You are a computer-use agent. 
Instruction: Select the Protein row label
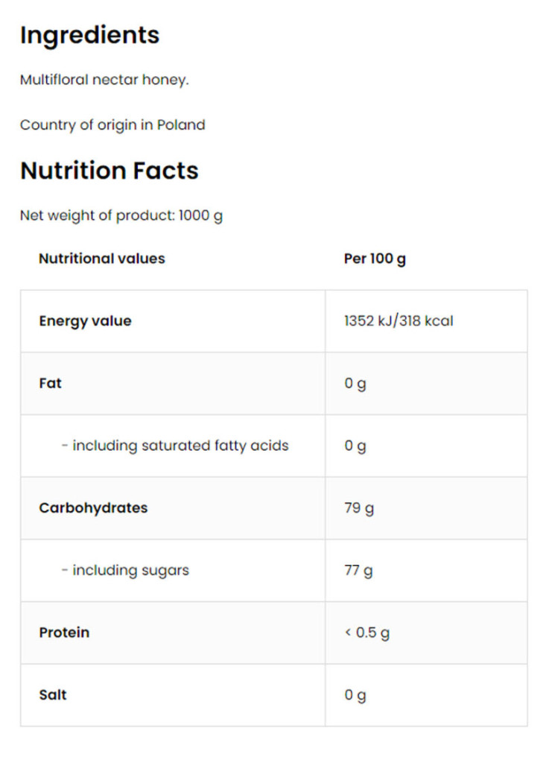pos(64,633)
